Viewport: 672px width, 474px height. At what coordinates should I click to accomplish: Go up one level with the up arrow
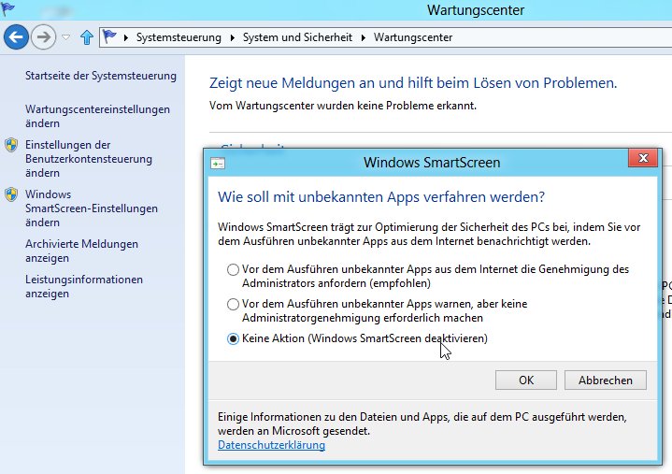pyautogui.click(x=87, y=37)
